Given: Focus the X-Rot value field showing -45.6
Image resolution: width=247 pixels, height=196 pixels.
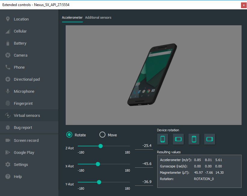Looking at the screenshot, I should 144,164.
